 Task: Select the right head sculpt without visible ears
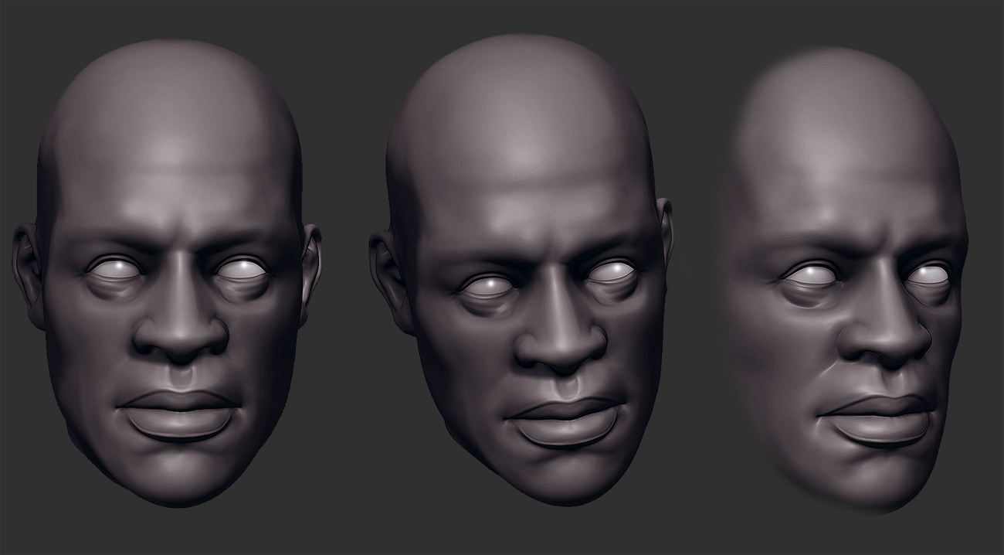pyautogui.click(x=843, y=281)
